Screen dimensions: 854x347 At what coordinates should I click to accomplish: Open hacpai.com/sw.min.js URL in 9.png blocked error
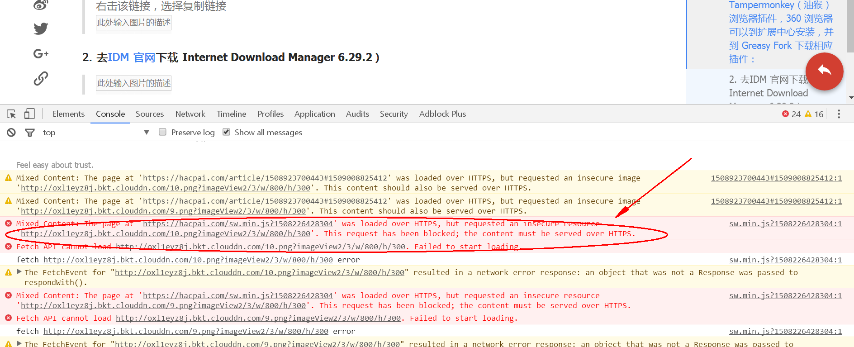click(238, 296)
